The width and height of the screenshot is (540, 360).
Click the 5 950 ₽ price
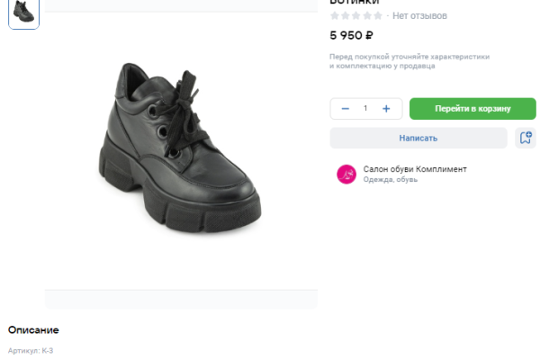(352, 36)
